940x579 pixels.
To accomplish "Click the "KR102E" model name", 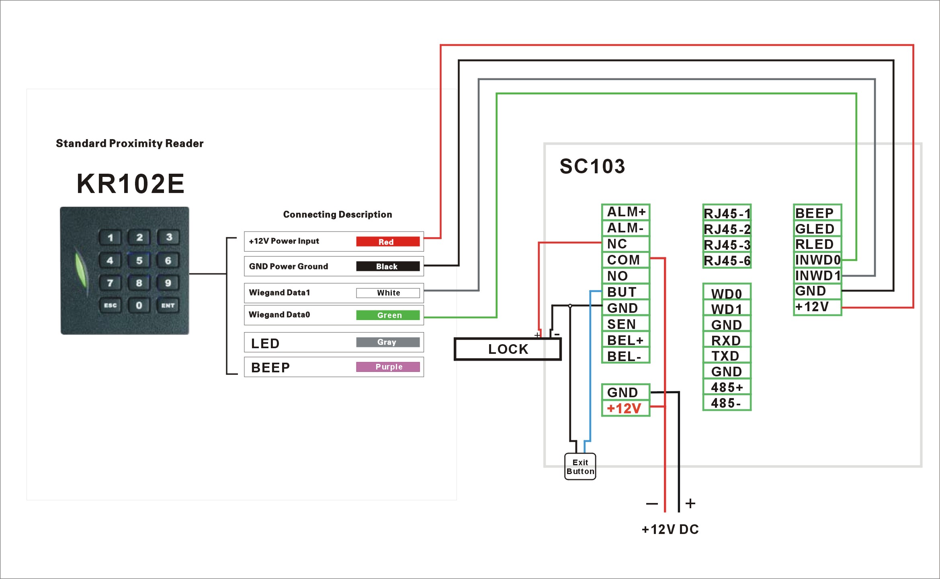I will (130, 183).
